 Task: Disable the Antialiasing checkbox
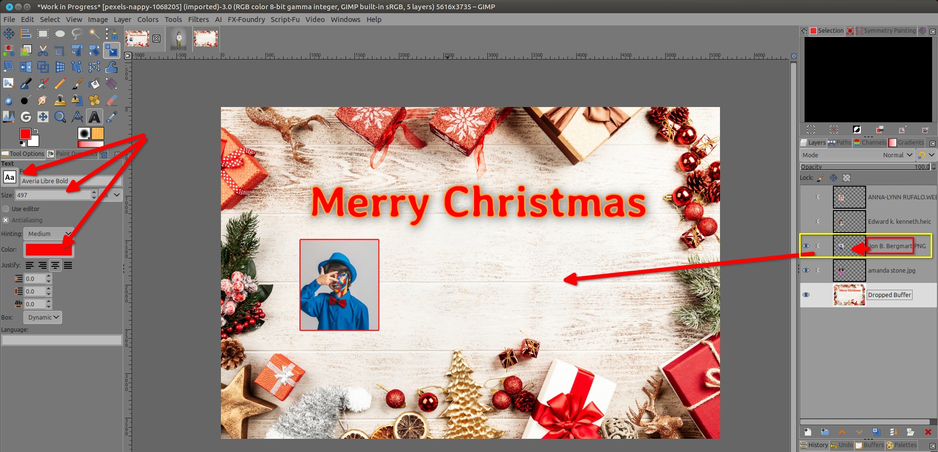pos(6,220)
